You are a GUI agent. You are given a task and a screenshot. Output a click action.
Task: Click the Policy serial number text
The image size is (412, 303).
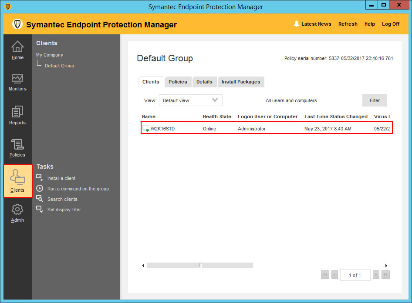click(x=339, y=58)
